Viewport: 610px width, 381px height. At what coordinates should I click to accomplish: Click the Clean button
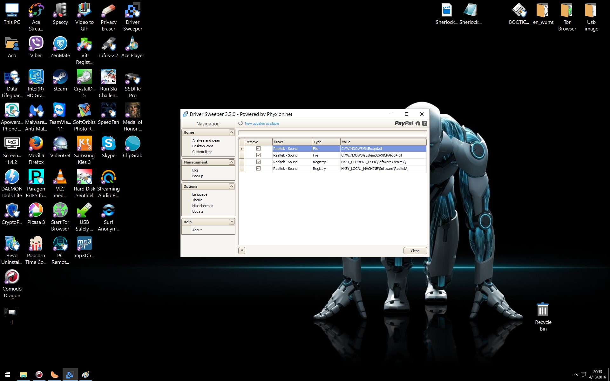[x=415, y=251]
